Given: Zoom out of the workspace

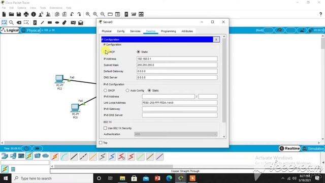Looking at the screenshot, I should (x=103, y=14).
